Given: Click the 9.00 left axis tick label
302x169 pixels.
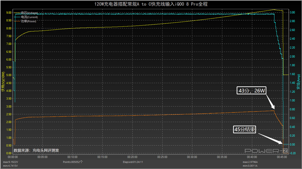Looking at the screenshot, I should 9,13.
